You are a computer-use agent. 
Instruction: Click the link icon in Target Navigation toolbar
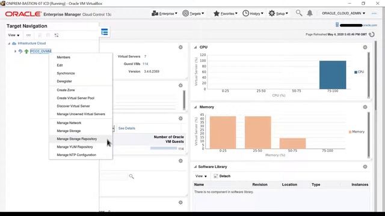pyautogui.click(x=28, y=35)
